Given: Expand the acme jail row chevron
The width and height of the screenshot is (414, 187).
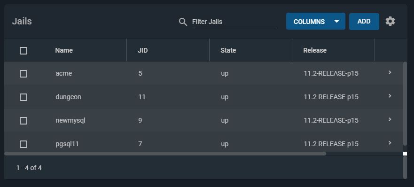Looking at the screenshot, I should (390, 72).
